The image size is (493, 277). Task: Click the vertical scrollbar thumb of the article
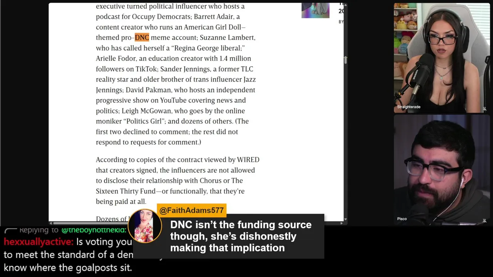(345, 60)
